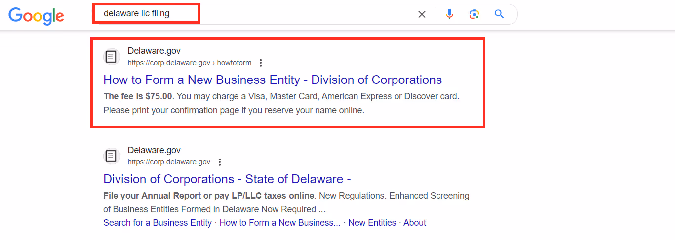
Task: Follow 'How to Form a New Business...' sitelink
Action: (280, 223)
